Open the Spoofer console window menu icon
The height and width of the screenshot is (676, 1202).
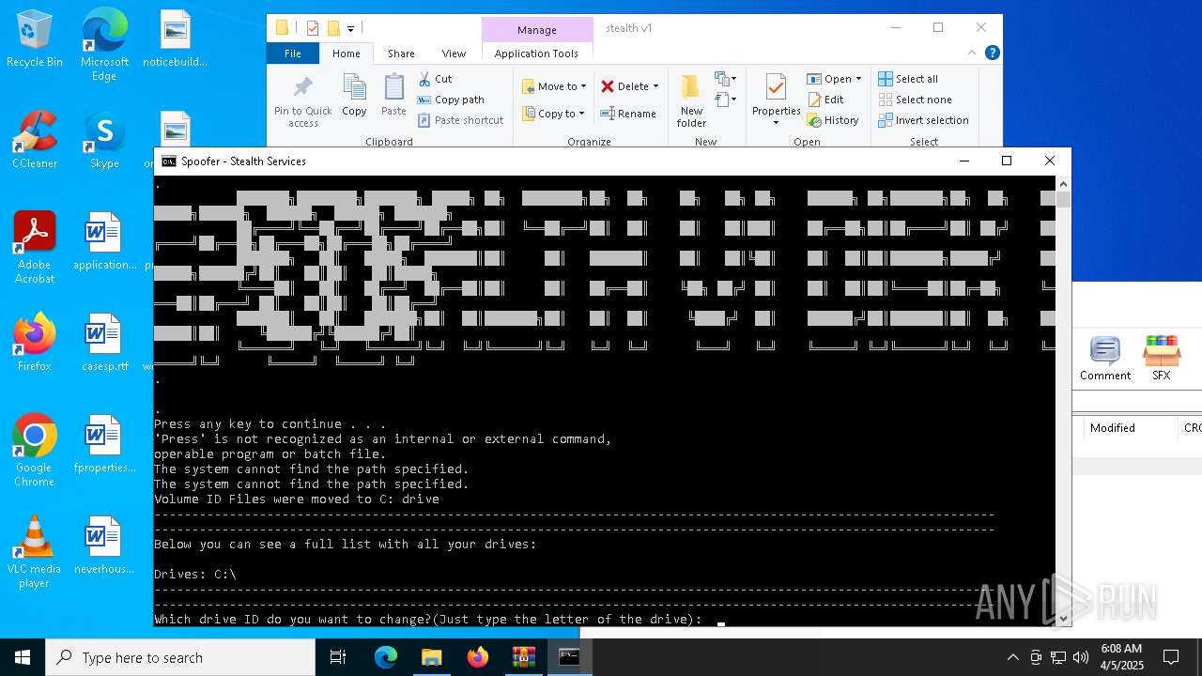169,161
